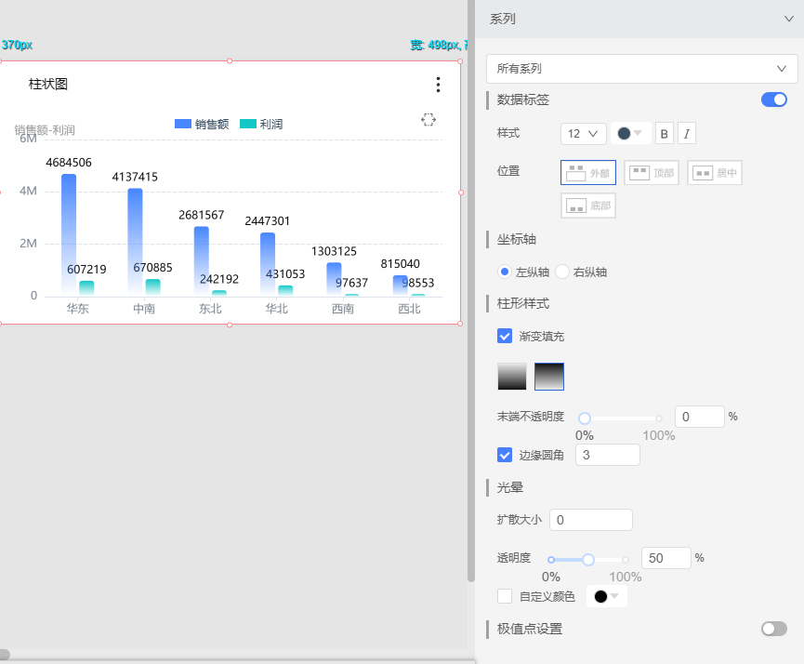This screenshot has width=804, height=664.
Task: Open the chart's three-dot more menu
Action: 438,86
